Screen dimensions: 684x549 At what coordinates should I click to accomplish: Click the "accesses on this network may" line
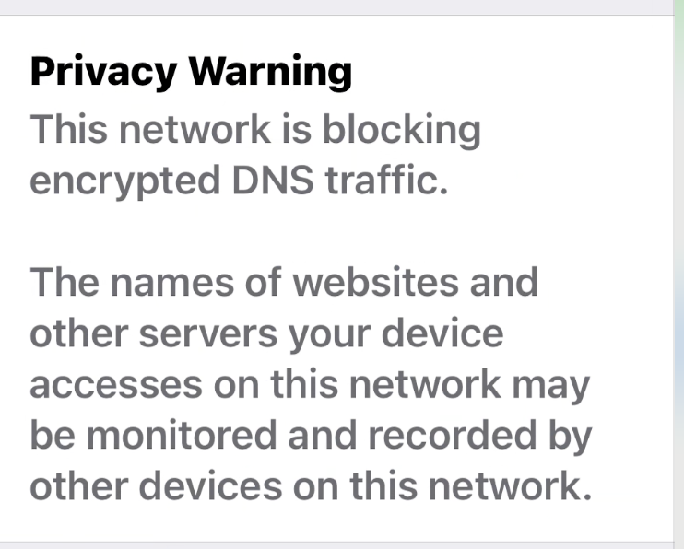[x=309, y=384]
